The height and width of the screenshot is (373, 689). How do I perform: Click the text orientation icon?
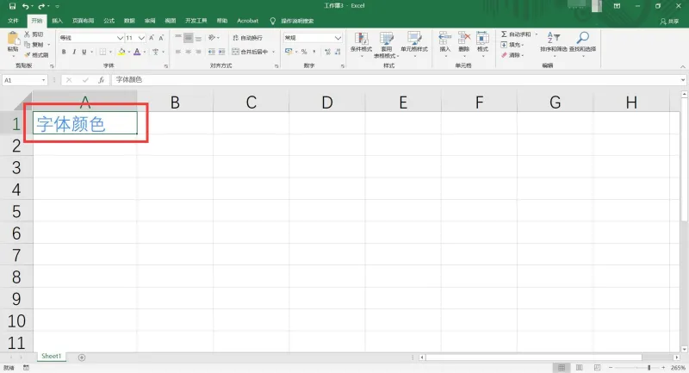click(212, 38)
